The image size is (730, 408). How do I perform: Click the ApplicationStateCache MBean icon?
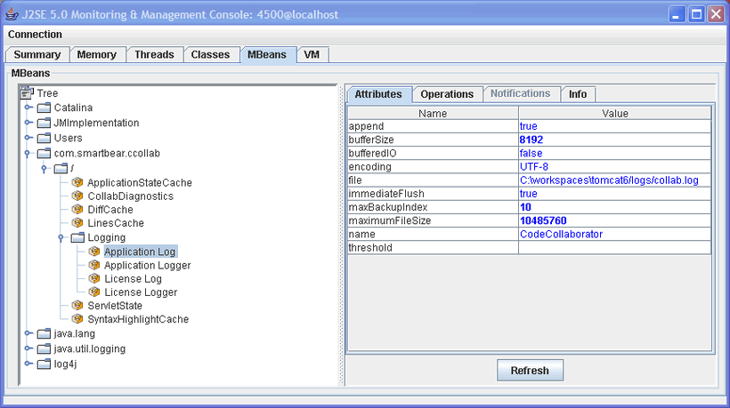77,182
